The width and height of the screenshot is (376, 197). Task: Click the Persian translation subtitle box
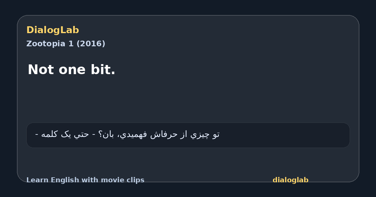(188, 135)
